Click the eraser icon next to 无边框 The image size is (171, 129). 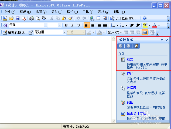pyautogui.click(x=31, y=32)
